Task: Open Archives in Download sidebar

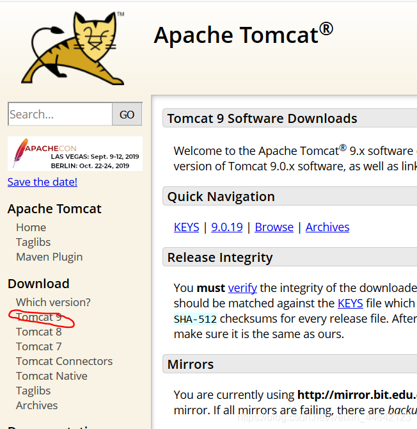Action: point(37,405)
